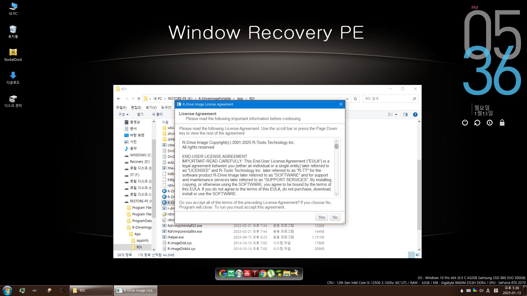
Task: Accept the license with Yes
Action: (x=321, y=217)
